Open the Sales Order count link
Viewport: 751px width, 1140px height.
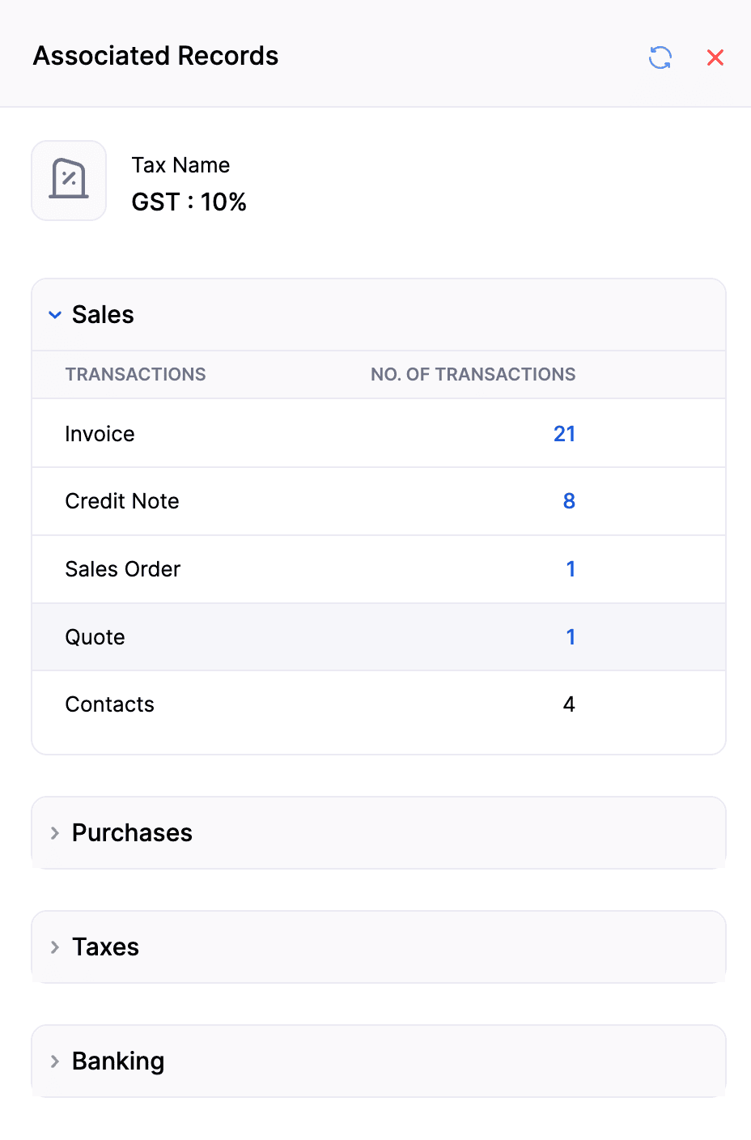(571, 569)
